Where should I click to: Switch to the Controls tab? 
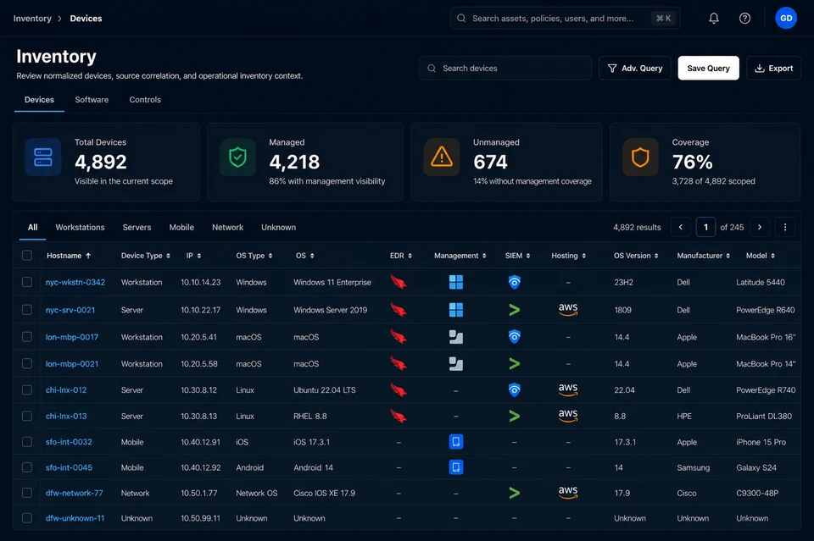(x=145, y=100)
